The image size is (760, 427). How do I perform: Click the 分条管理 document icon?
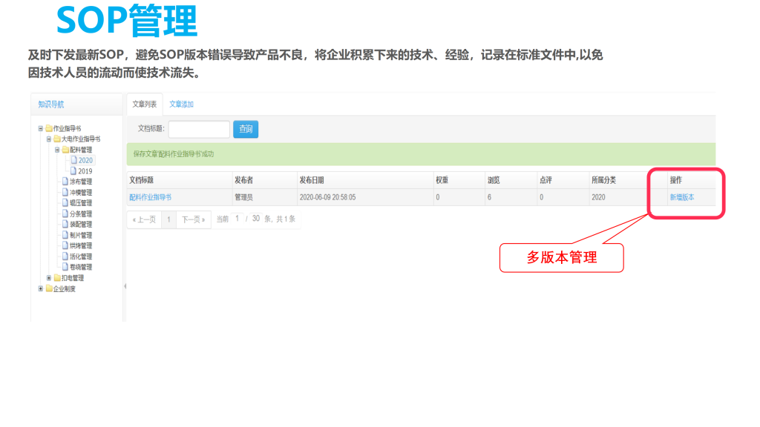65,213
